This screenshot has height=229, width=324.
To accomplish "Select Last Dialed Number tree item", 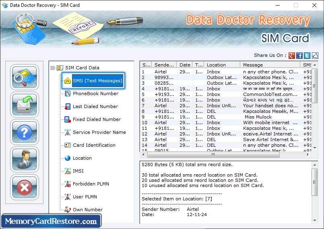I will 95,106.
